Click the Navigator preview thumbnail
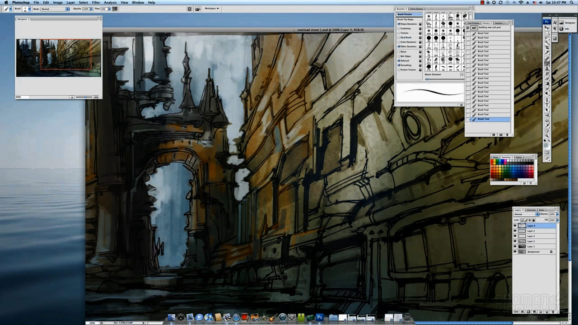This screenshot has width=578, height=325. [58, 58]
